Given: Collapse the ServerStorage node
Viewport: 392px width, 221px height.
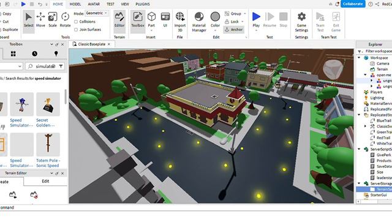Looking at the screenshot, I should [359, 184].
